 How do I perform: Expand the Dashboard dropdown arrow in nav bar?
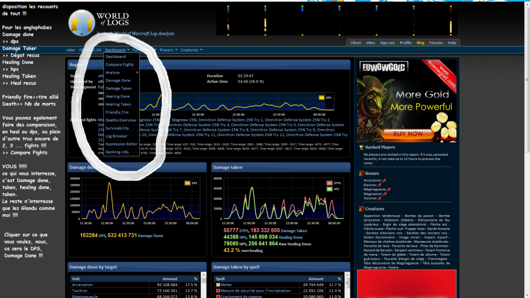pos(128,50)
